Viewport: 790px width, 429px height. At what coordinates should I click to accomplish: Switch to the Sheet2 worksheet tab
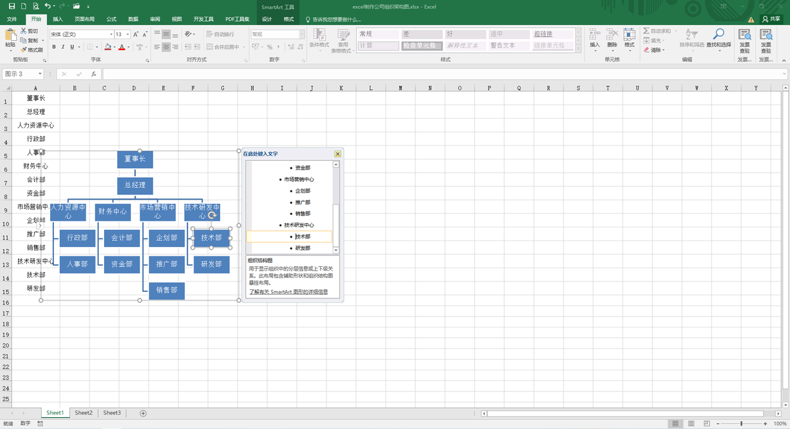coord(84,413)
